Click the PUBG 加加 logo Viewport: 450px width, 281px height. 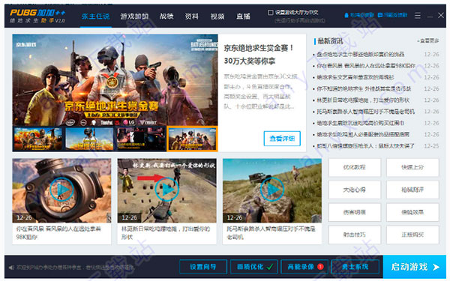tap(37, 16)
